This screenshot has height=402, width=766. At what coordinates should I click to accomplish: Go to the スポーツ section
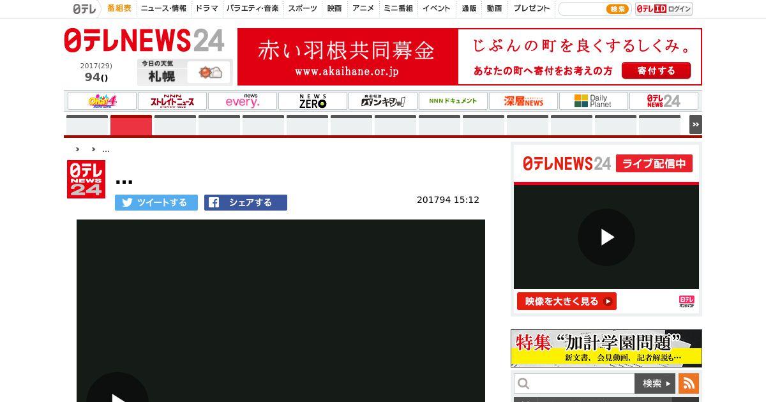tap(303, 8)
